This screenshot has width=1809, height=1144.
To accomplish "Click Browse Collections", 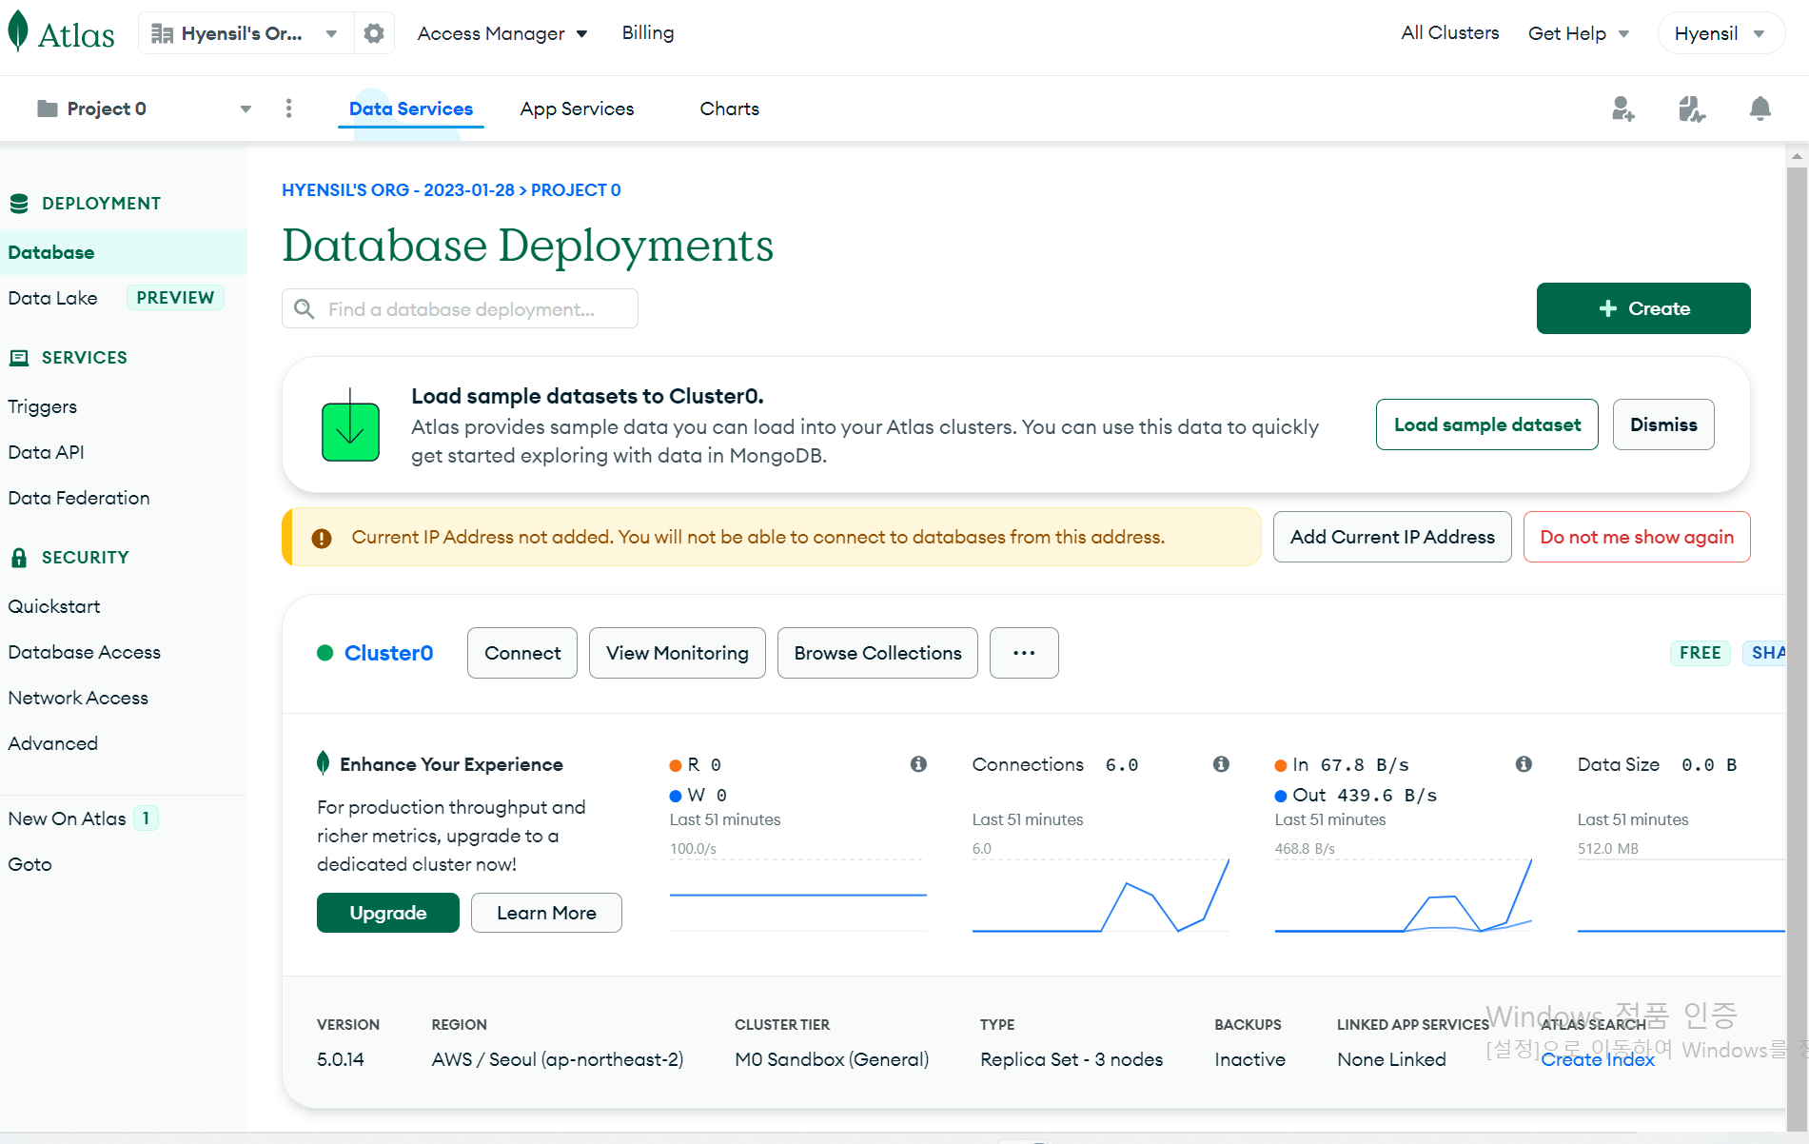I will pos(877,653).
